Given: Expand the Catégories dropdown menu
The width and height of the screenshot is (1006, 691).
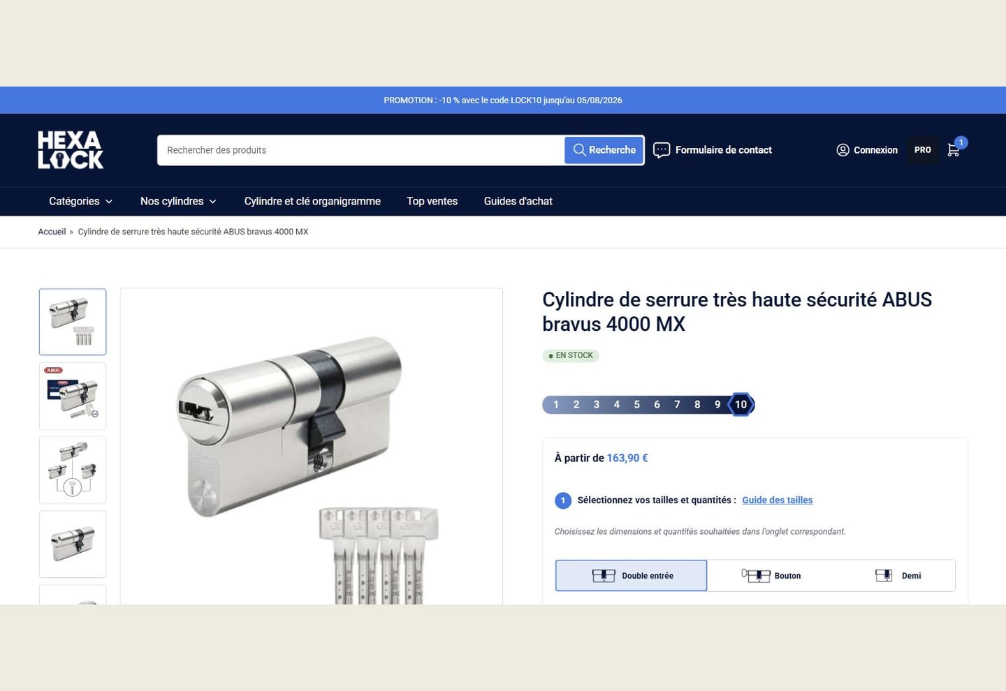Looking at the screenshot, I should pos(80,201).
